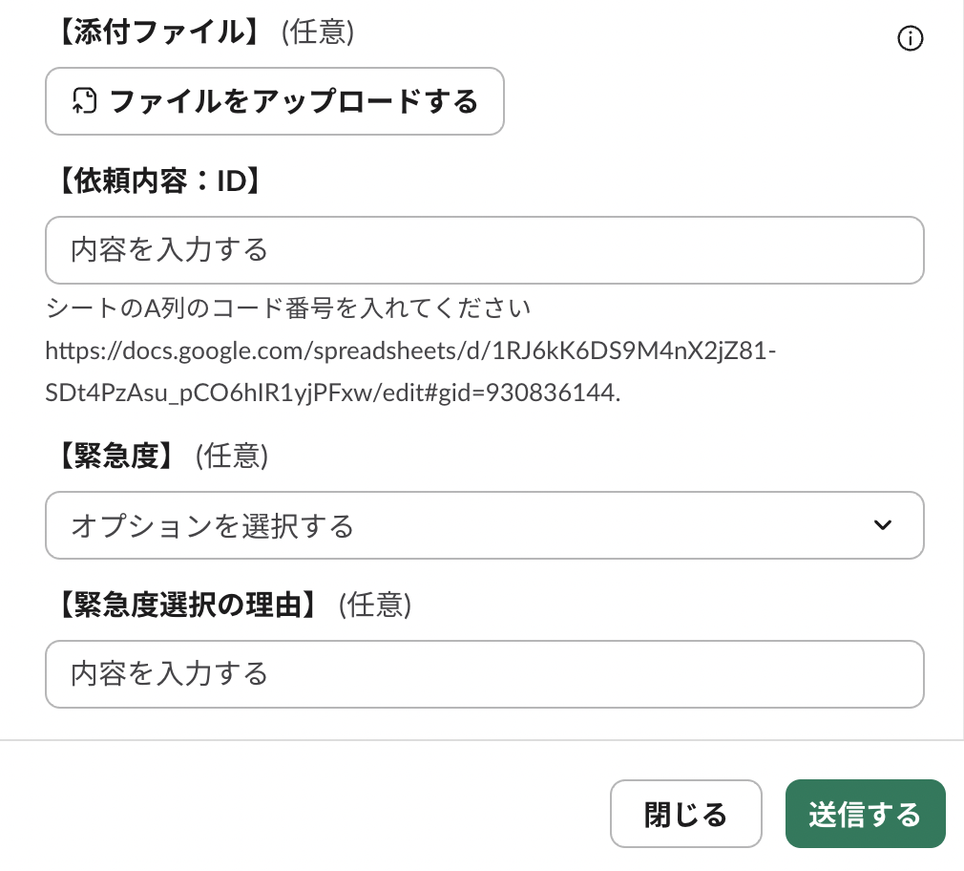Click the 【緊急度選択の理由】 heading label
The width and height of the screenshot is (964, 871).
(x=187, y=605)
